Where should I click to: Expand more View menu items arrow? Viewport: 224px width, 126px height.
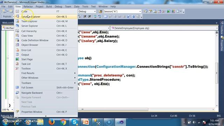pyautogui.click(x=46, y=116)
